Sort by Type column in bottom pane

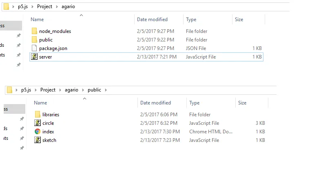pyautogui.click(x=194, y=103)
